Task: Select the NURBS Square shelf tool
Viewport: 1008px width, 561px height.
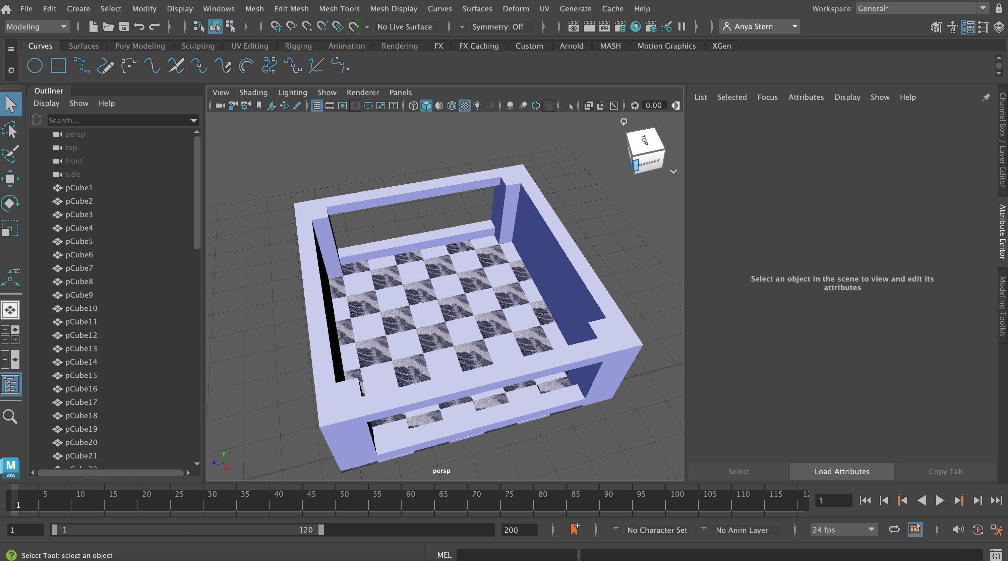Action: click(x=58, y=66)
